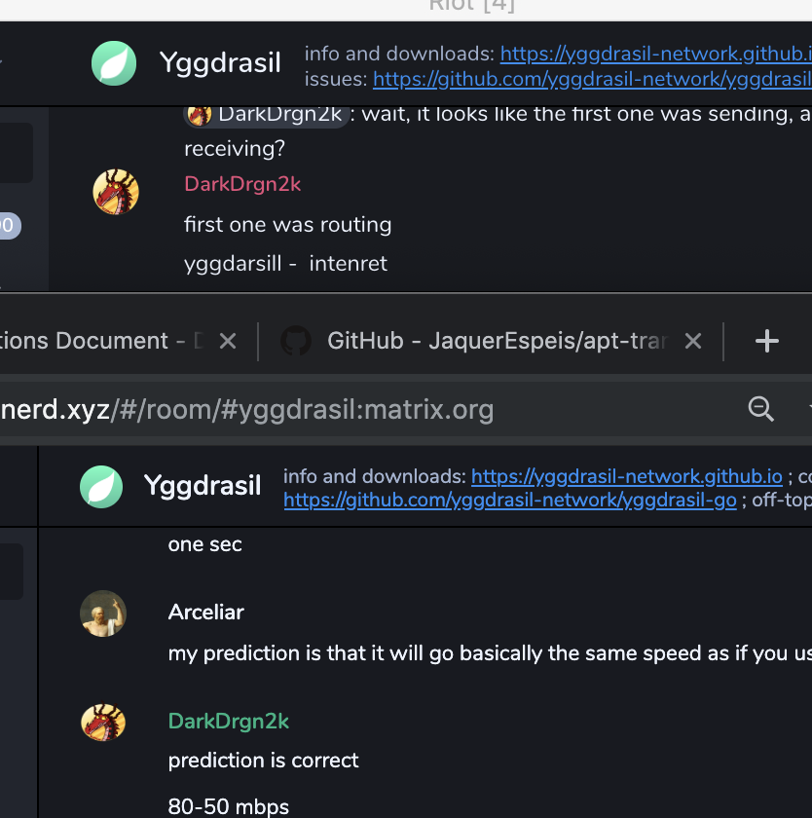Screen dimensions: 812x818
Task: Click the Yggdrasil green leaf room avatar
Action: (114, 62)
